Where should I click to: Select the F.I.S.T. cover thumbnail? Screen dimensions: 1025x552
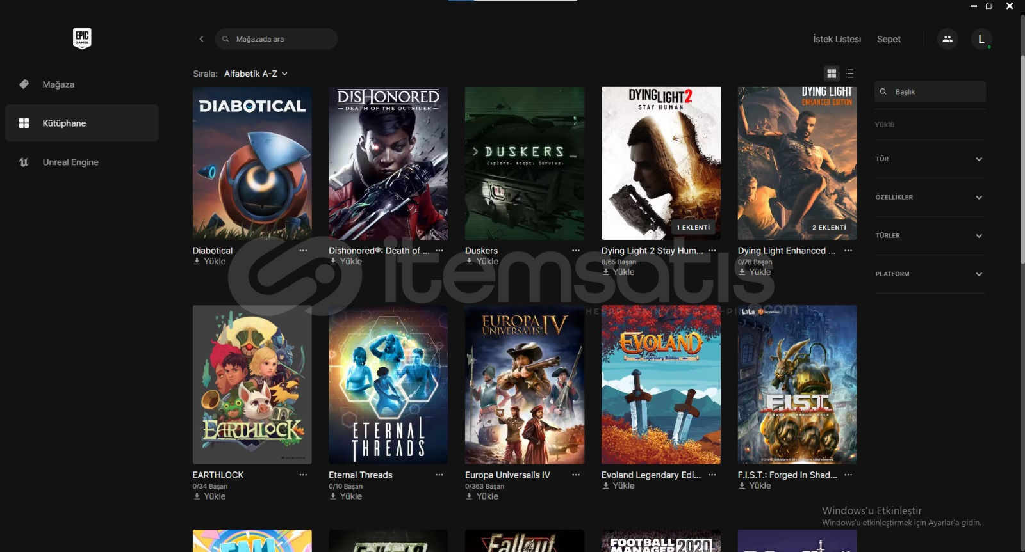[x=798, y=384]
